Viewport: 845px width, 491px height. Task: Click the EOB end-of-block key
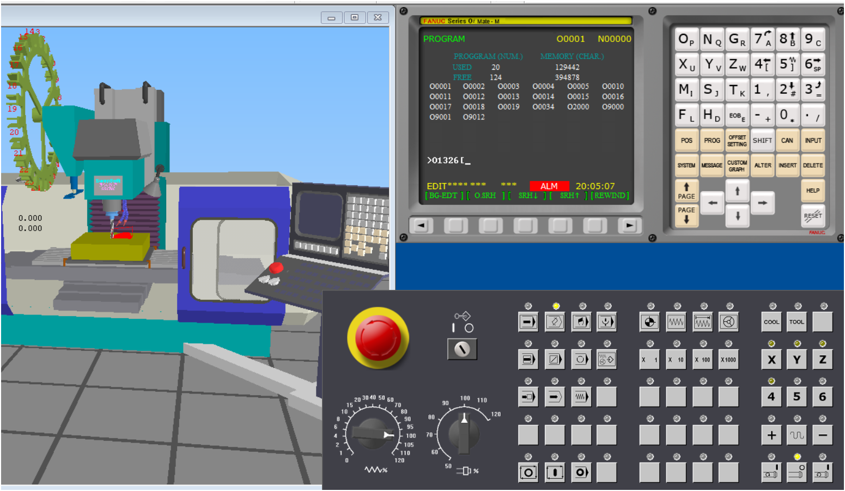click(737, 115)
